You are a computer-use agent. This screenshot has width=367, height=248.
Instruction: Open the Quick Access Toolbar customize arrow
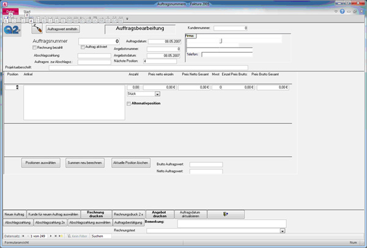pyautogui.click(x=127, y=19)
